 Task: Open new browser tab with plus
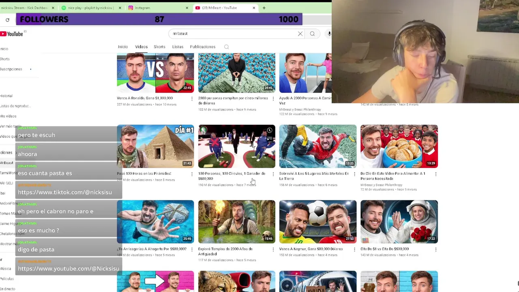[x=264, y=8]
